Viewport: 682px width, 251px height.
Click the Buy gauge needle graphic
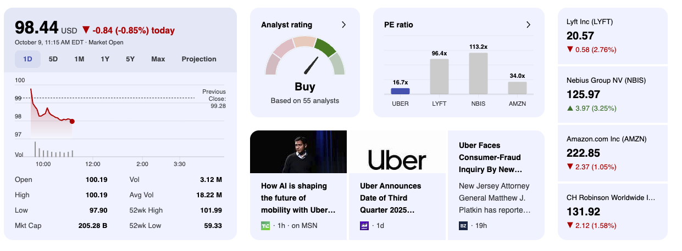click(311, 65)
